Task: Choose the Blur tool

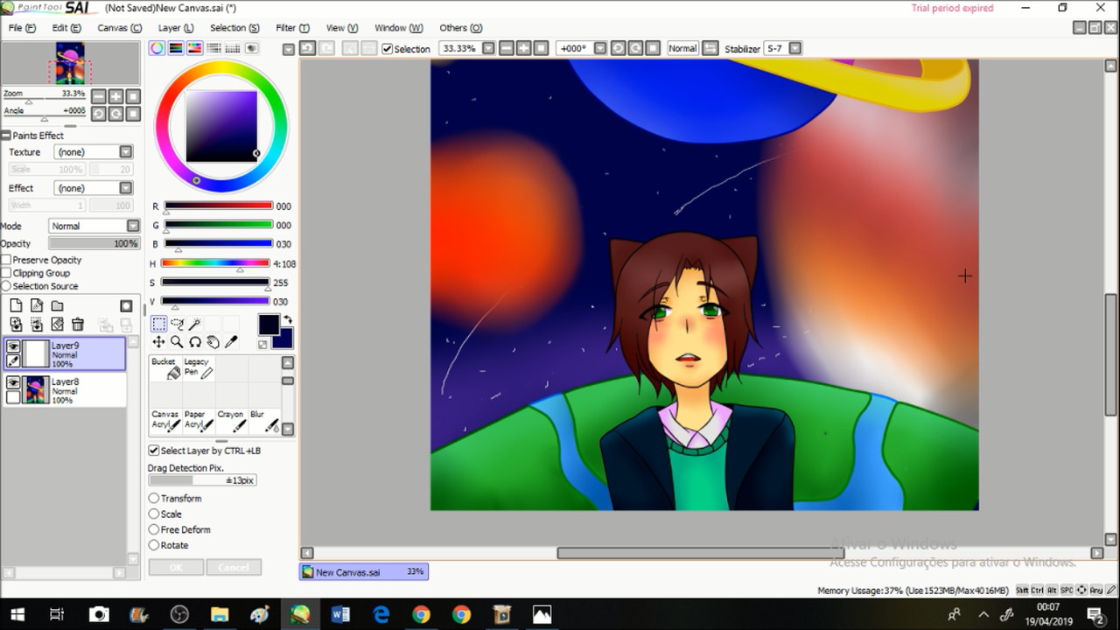Action: pos(264,421)
